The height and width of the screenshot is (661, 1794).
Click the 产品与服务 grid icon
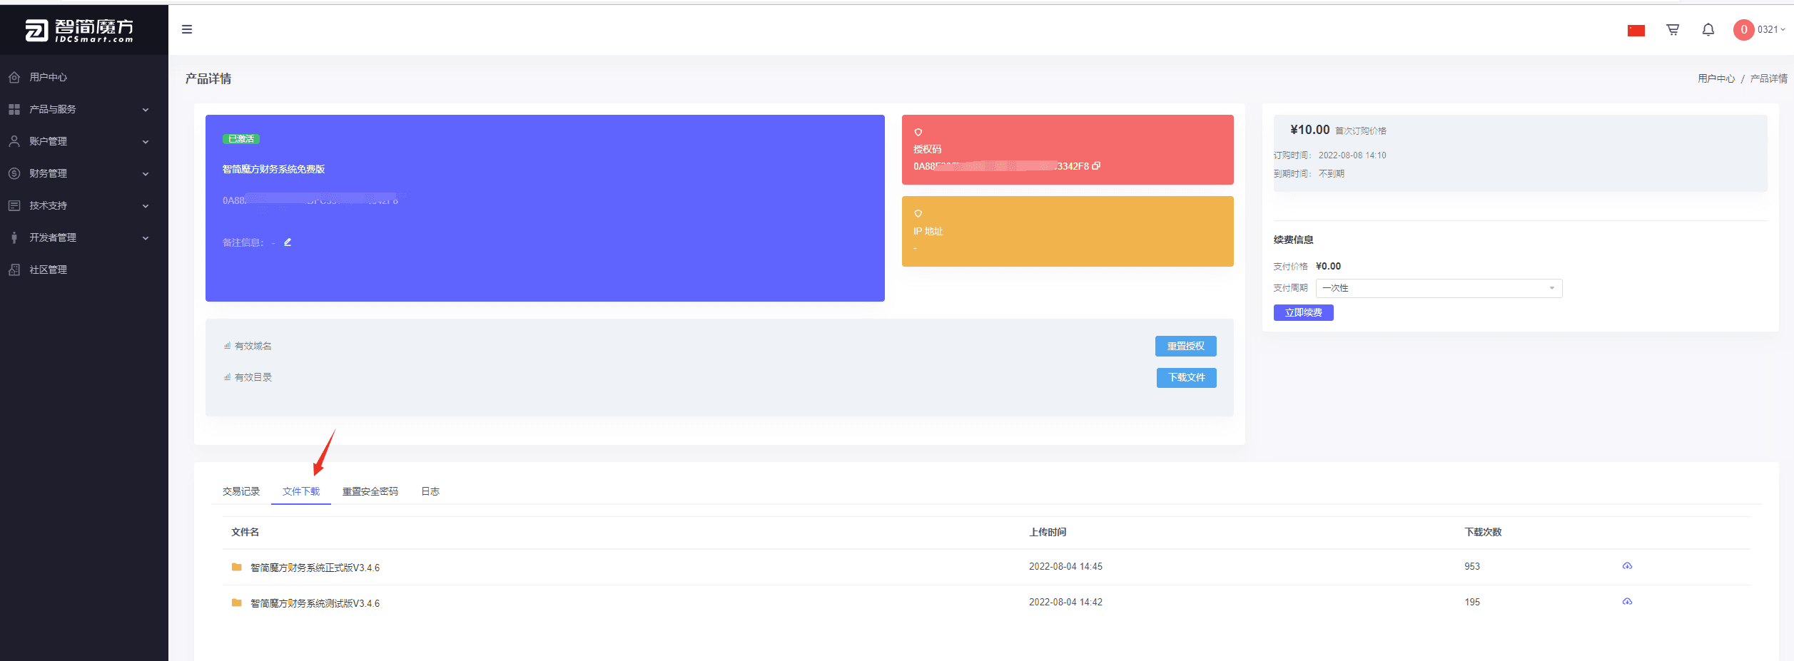coord(14,109)
